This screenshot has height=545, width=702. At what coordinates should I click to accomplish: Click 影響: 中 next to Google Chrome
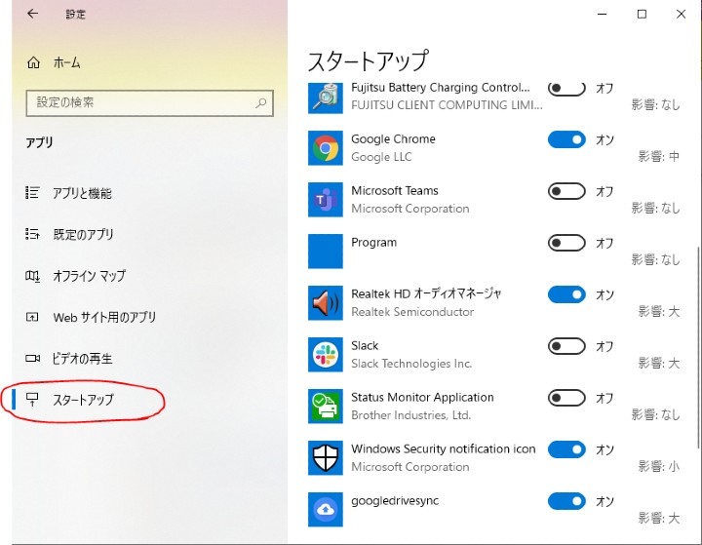pyautogui.click(x=658, y=156)
